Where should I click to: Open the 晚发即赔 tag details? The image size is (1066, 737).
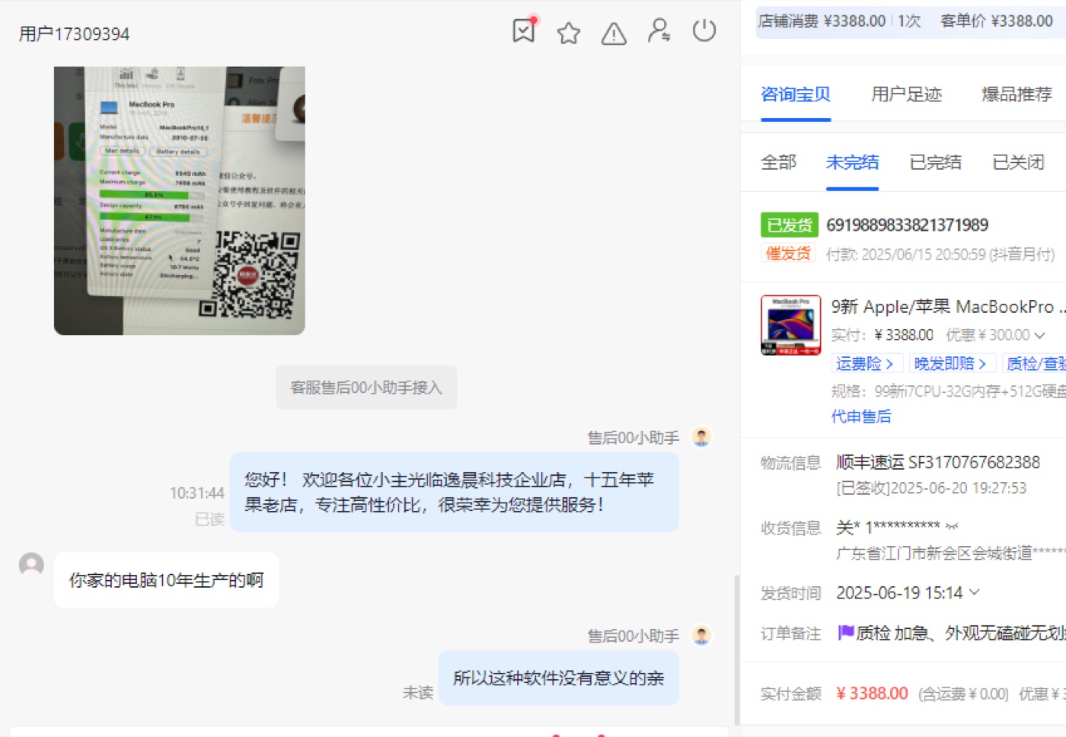pyautogui.click(x=951, y=364)
